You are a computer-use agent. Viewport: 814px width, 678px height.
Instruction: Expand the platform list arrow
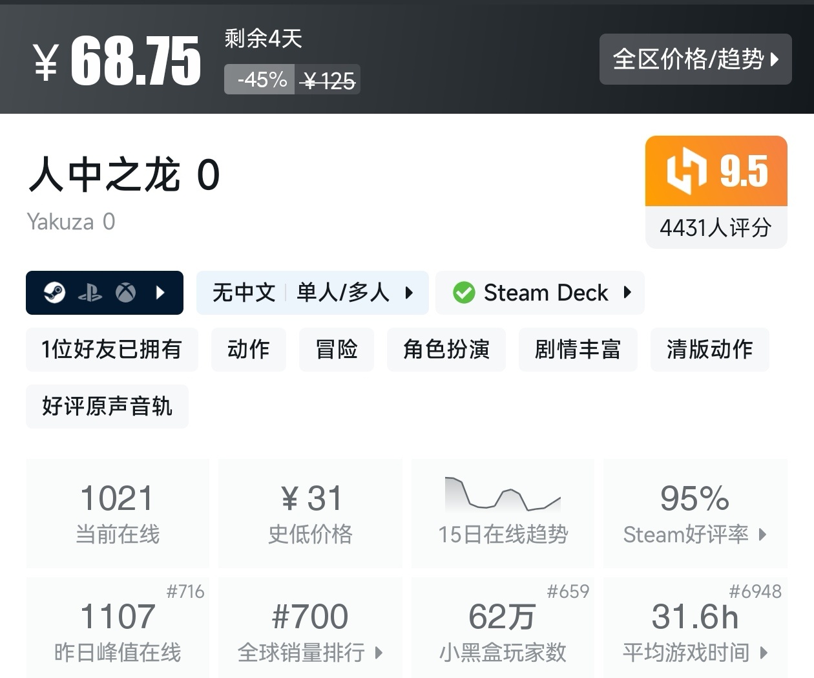pyautogui.click(x=160, y=293)
